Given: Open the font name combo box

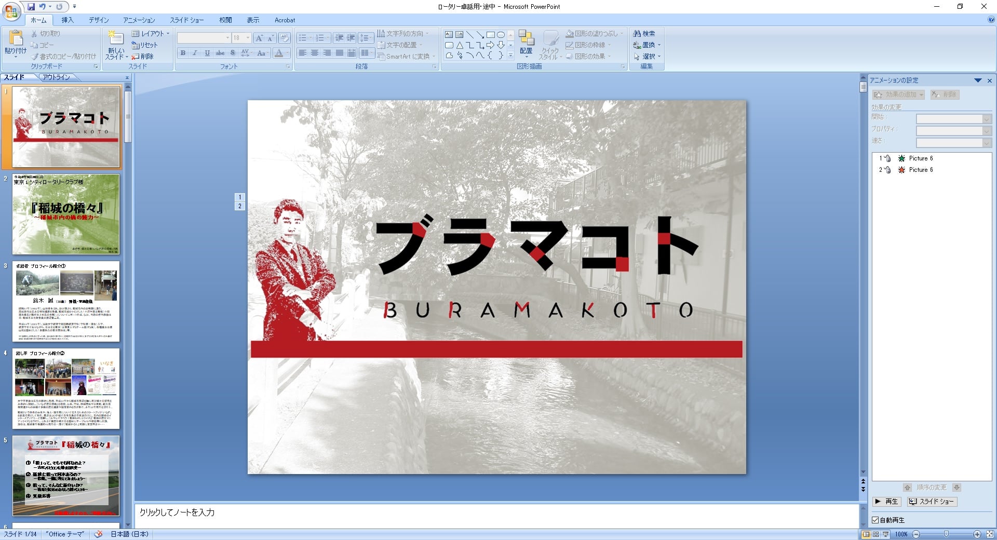Looking at the screenshot, I should click(204, 38).
